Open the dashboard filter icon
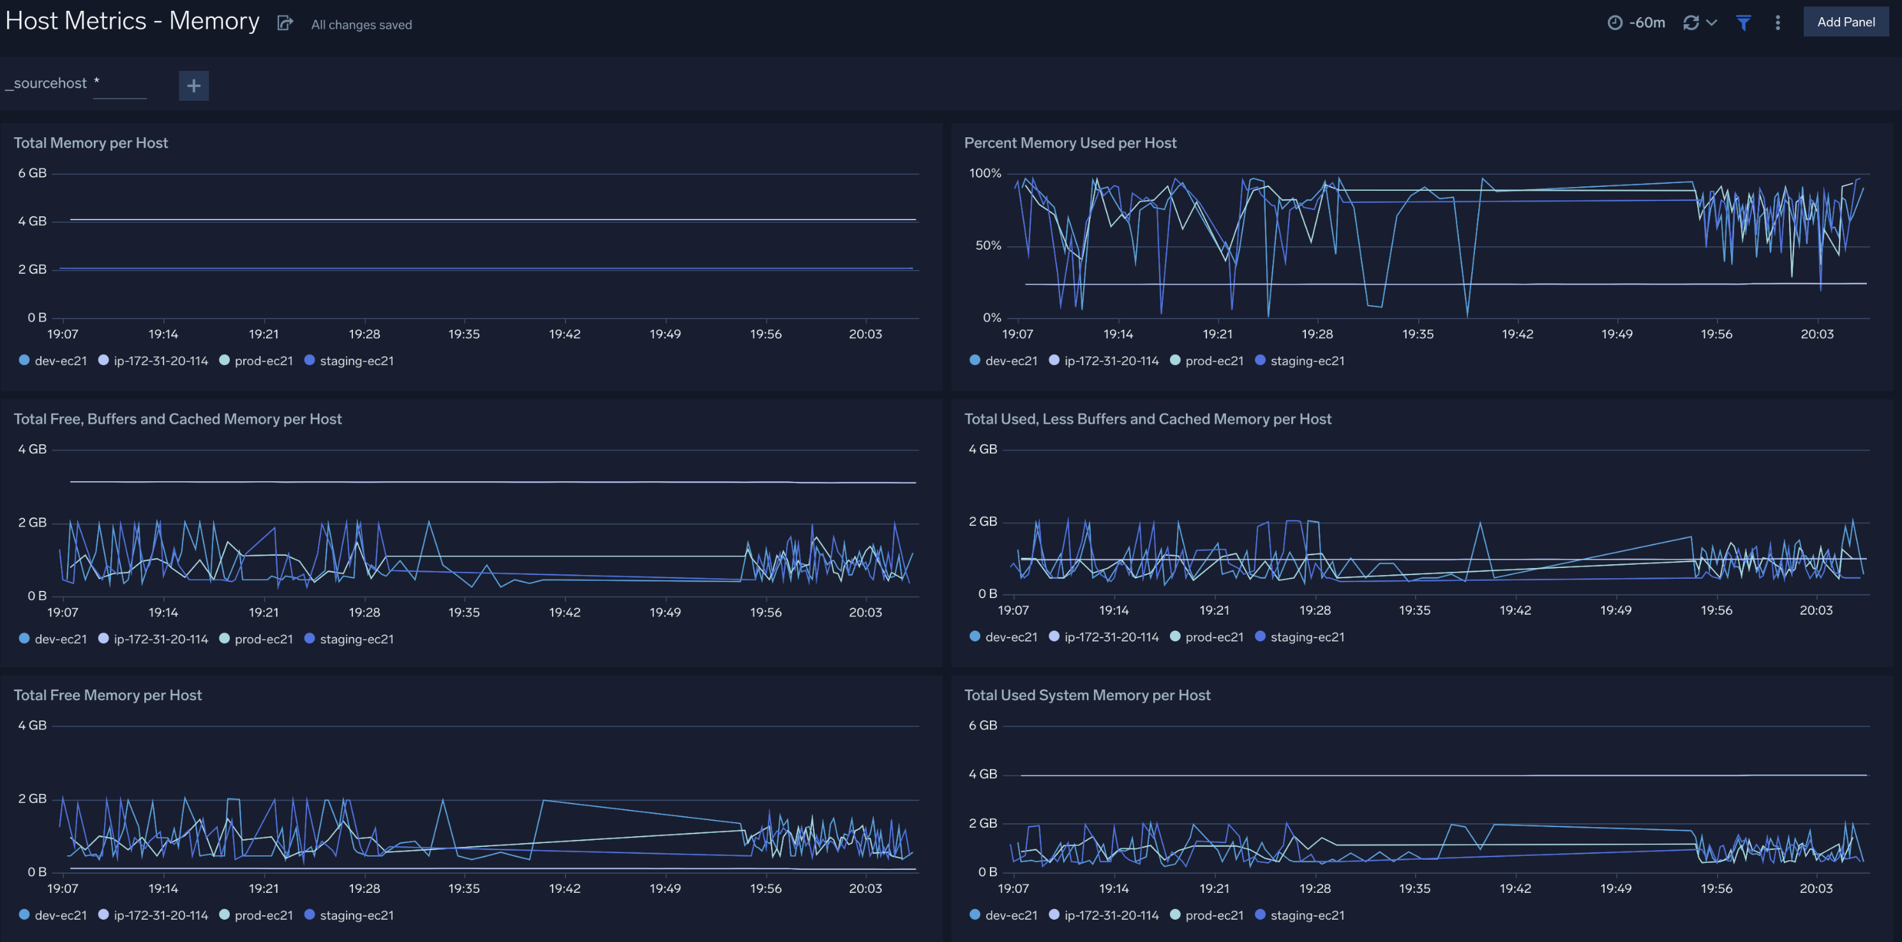 tap(1743, 22)
